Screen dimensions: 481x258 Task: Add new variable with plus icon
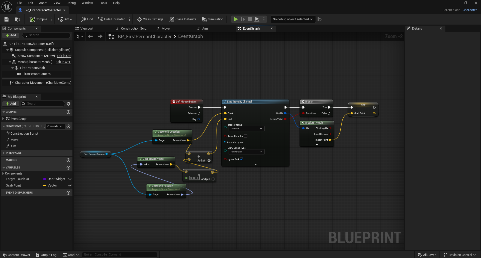pos(68,168)
